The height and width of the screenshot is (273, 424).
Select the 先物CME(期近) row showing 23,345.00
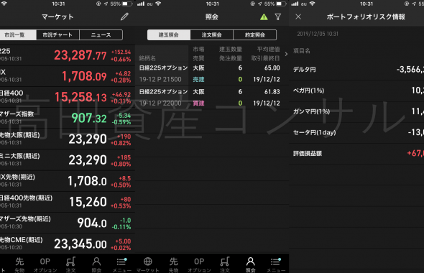click(x=68, y=244)
